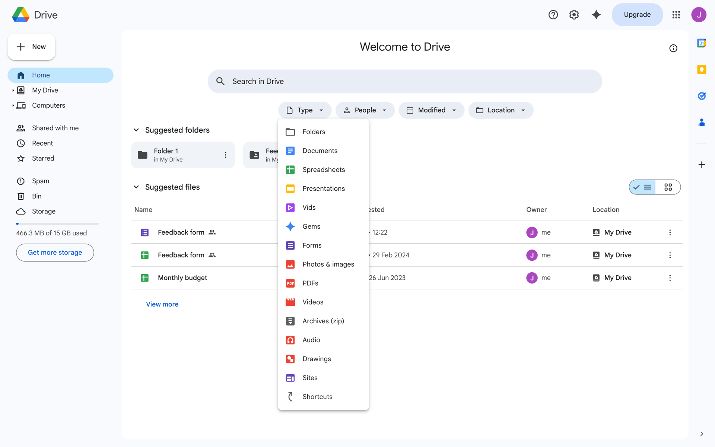Screen dimensions: 715x447
Task: Open the Location filter dropdown
Action: (501, 110)
